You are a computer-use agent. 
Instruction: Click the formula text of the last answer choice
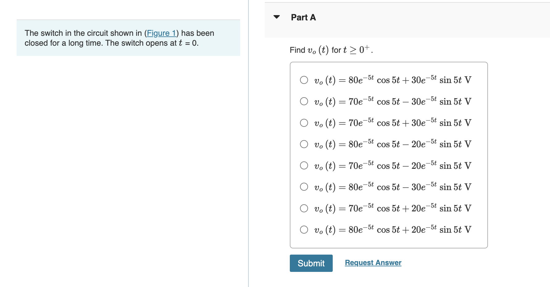393,230
